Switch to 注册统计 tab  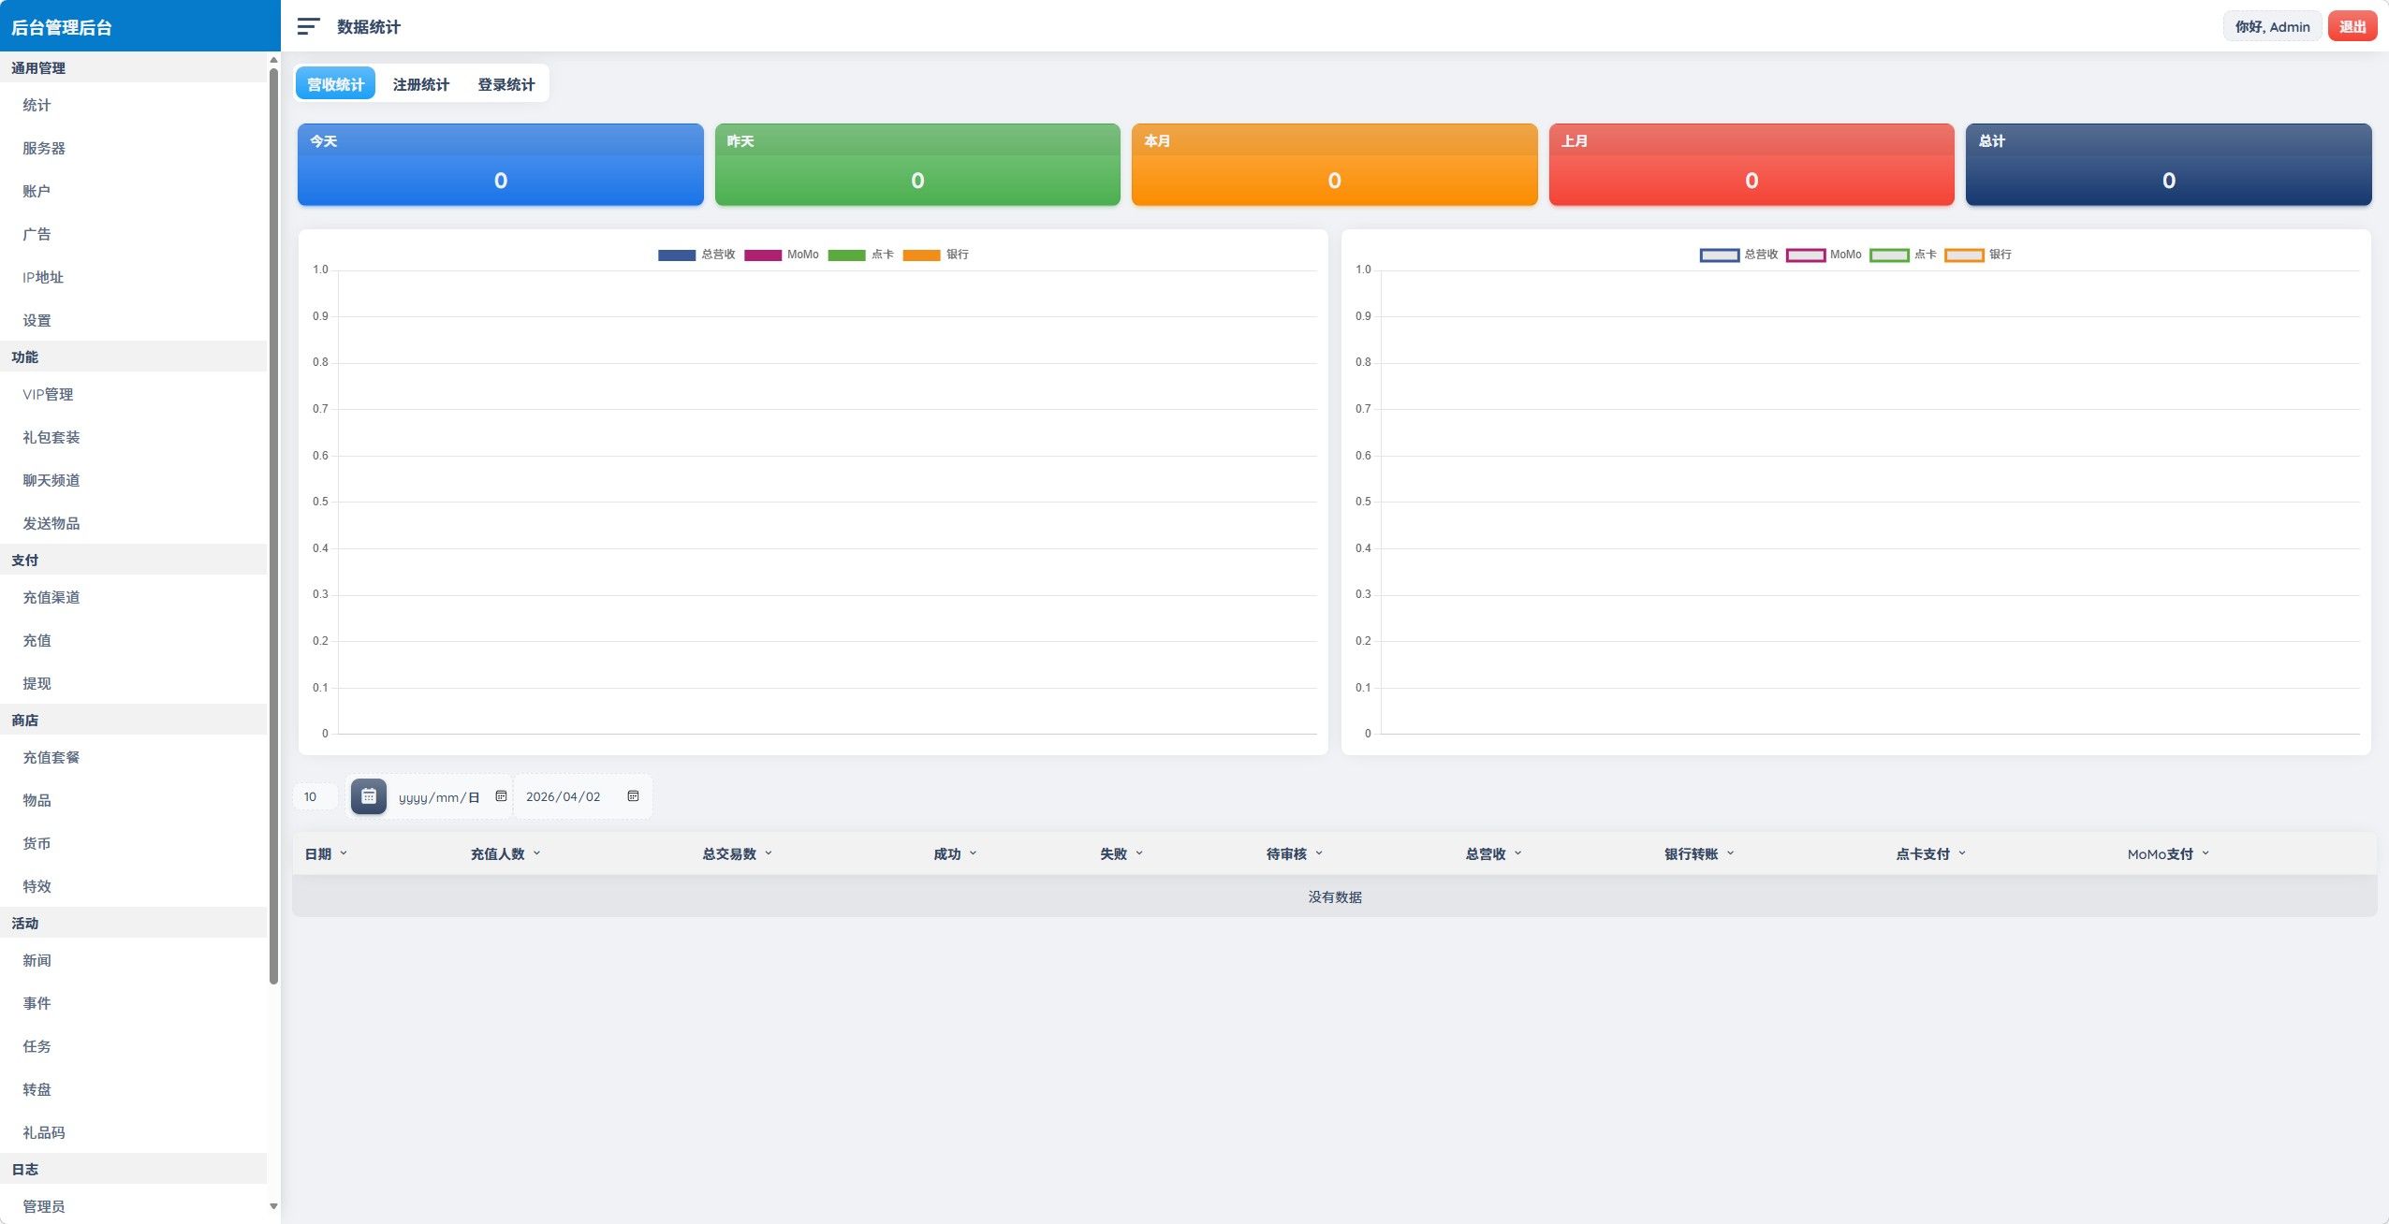point(420,84)
